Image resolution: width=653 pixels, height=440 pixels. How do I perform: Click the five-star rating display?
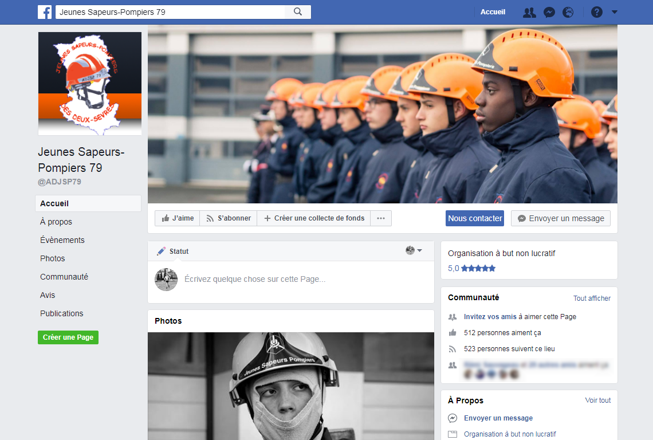[x=478, y=268]
